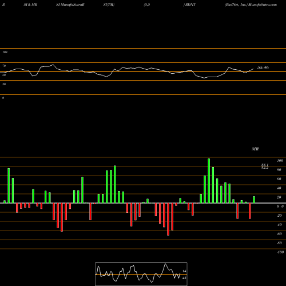
Task: Click the RDNT ticker text in header
Action: click(190, 5)
